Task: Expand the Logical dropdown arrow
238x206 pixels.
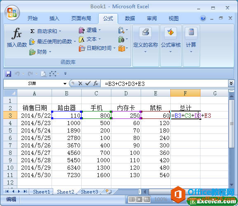Action: tap(99, 30)
